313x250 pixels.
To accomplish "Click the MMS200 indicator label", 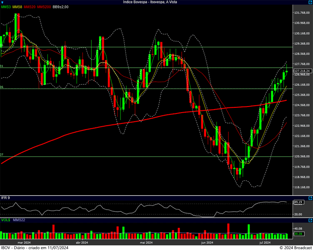I will coord(43,7).
